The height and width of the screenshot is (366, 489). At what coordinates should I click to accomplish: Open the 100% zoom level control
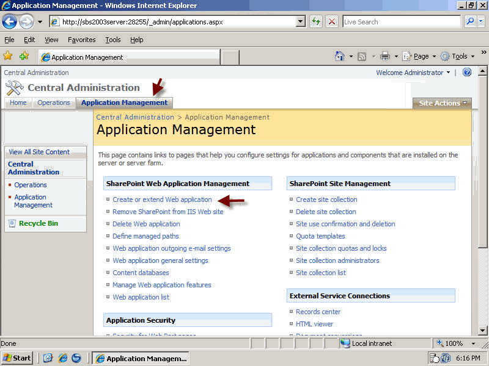click(x=456, y=343)
